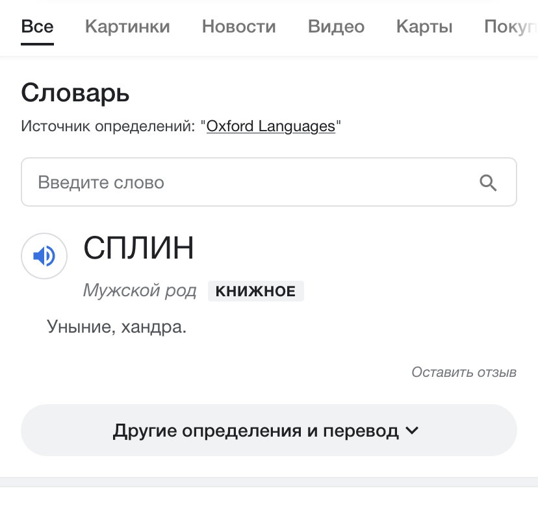Open Другие определения и перевод button
The height and width of the screenshot is (512, 538).
[x=268, y=430]
